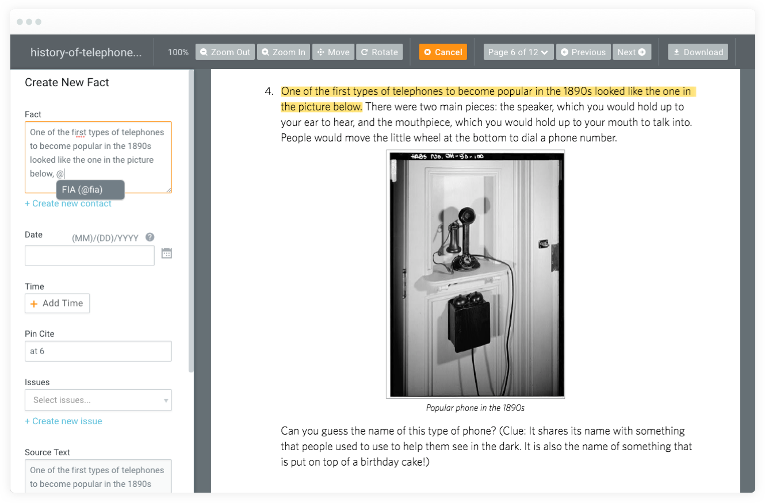Select the Zoom In tool
Screen dimensions: 765x503
coord(283,52)
